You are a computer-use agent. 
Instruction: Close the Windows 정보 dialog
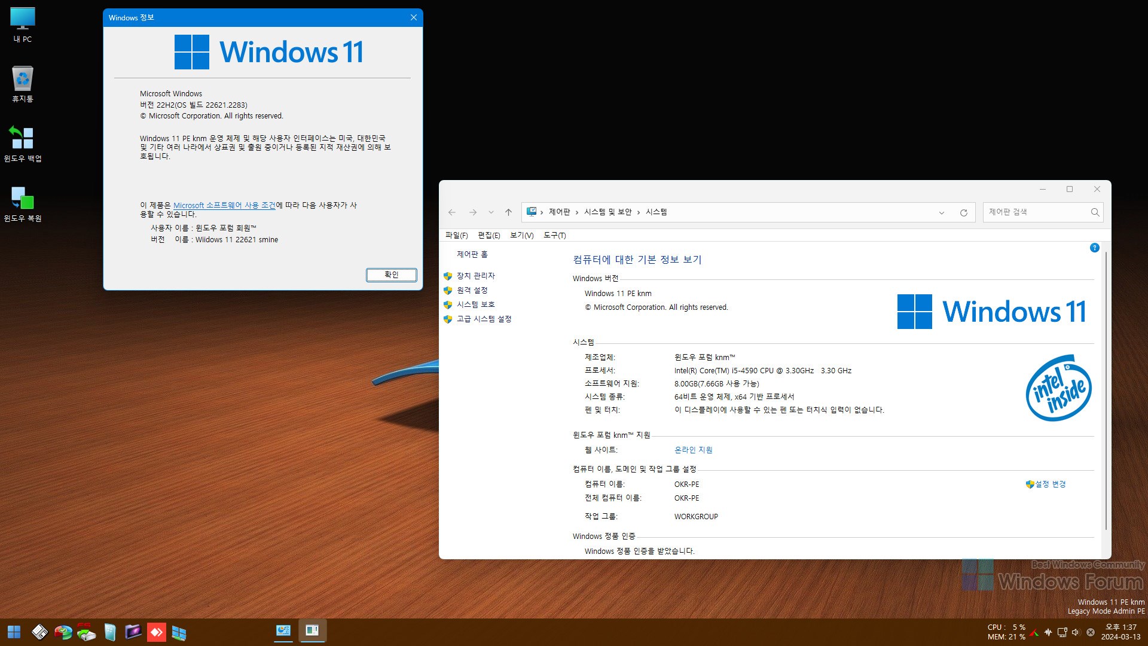click(x=414, y=18)
